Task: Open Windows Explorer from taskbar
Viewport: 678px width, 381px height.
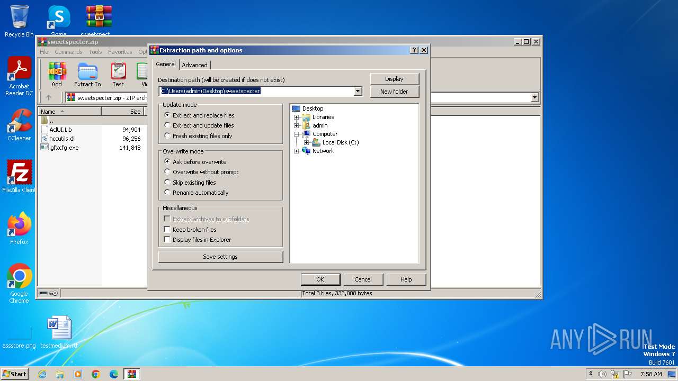Action: point(60,374)
